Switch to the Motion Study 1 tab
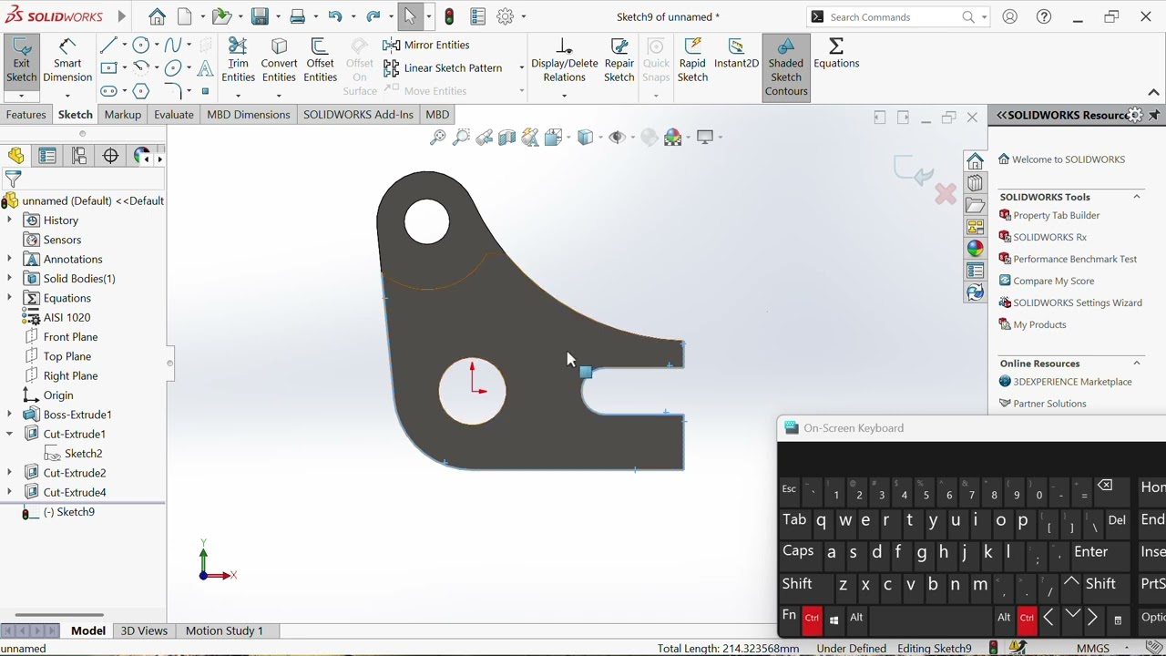This screenshot has width=1166, height=656. [224, 630]
